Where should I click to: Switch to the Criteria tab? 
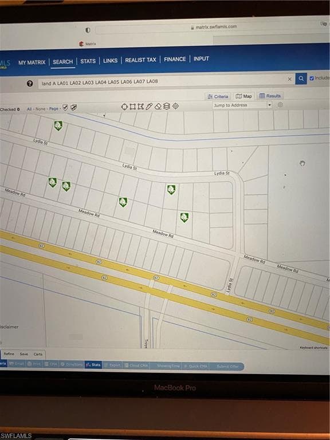[x=218, y=96]
